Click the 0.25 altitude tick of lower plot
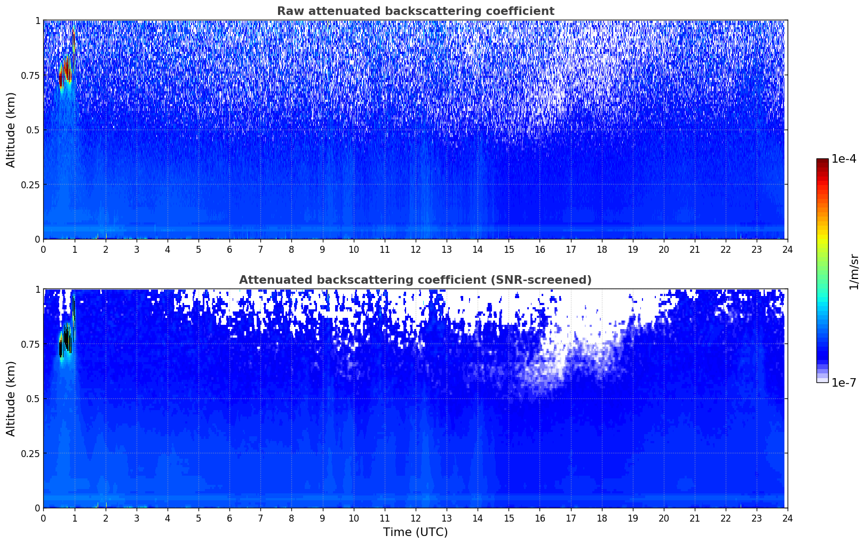Screen dimensions: 865x544 click(30, 453)
